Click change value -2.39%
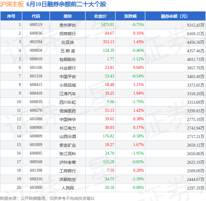The height and width of the screenshot is (201, 206). point(138,179)
